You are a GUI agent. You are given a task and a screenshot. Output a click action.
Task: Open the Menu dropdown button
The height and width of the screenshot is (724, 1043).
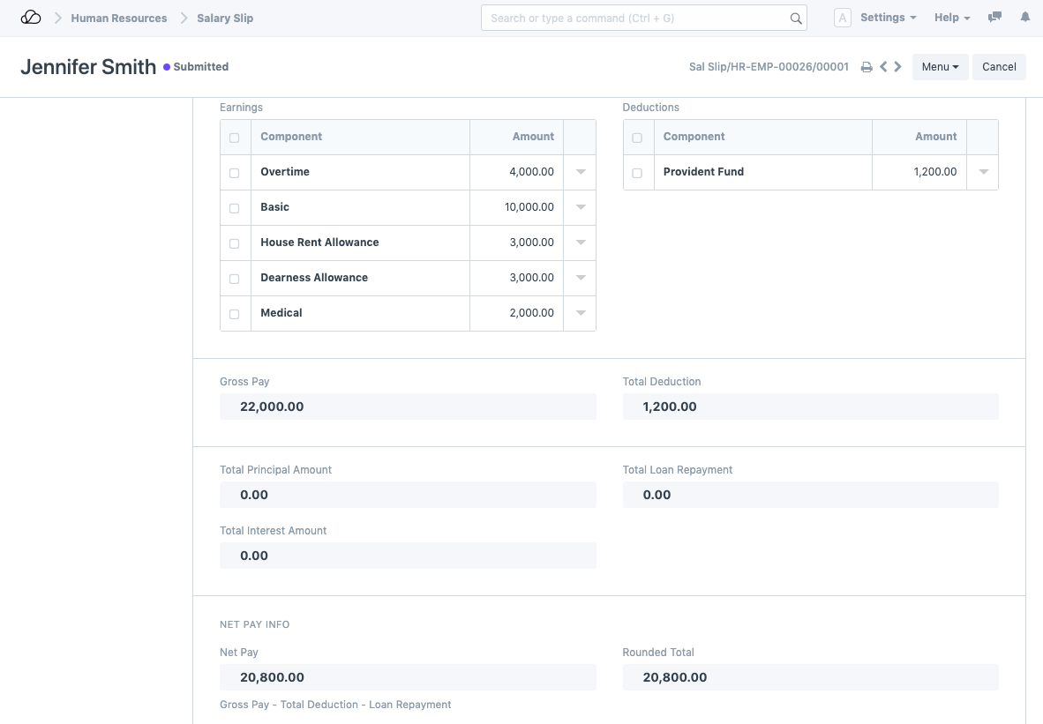[940, 67]
